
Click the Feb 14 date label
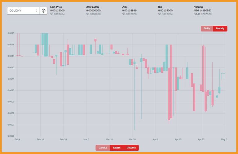click(40, 139)
